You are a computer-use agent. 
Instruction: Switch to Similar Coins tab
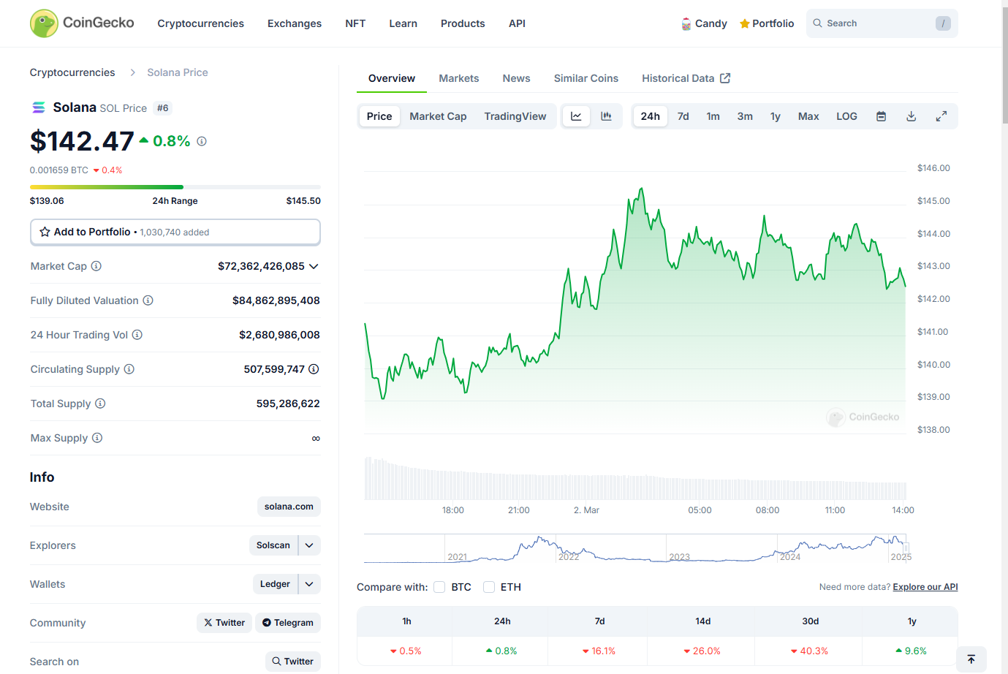tap(586, 78)
